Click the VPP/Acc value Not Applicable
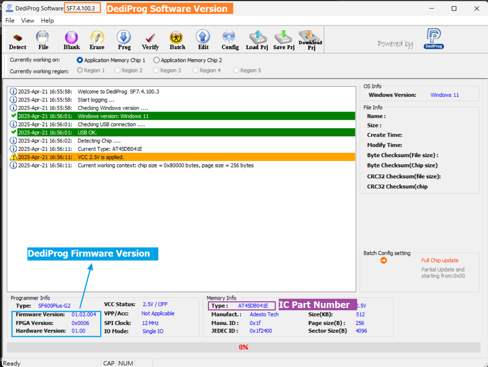The image size is (488, 367). (158, 313)
